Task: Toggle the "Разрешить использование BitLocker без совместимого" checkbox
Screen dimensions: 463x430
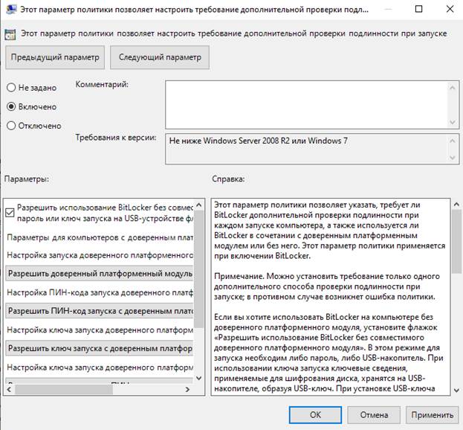Action: 10,212
